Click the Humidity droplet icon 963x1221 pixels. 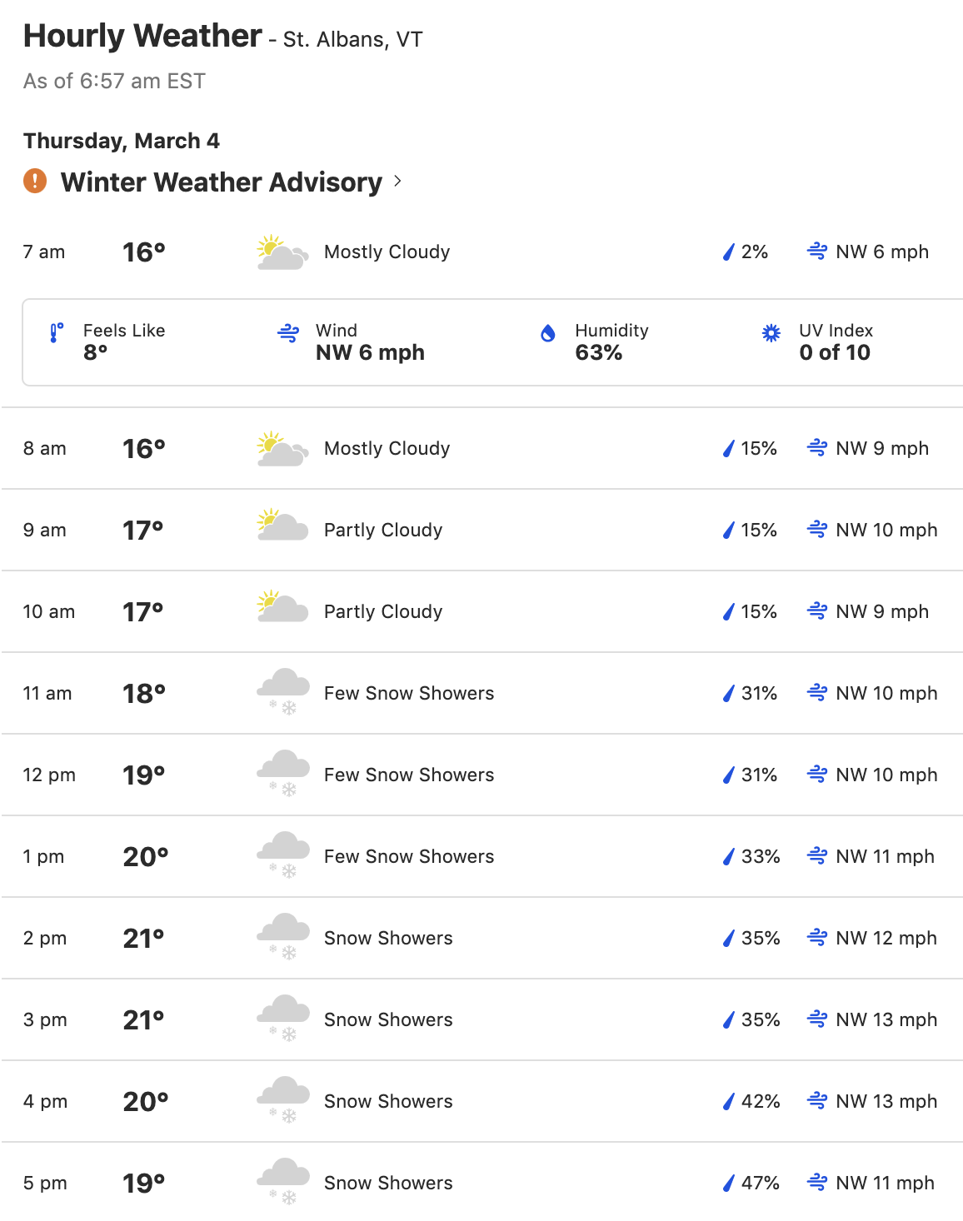[x=548, y=333]
